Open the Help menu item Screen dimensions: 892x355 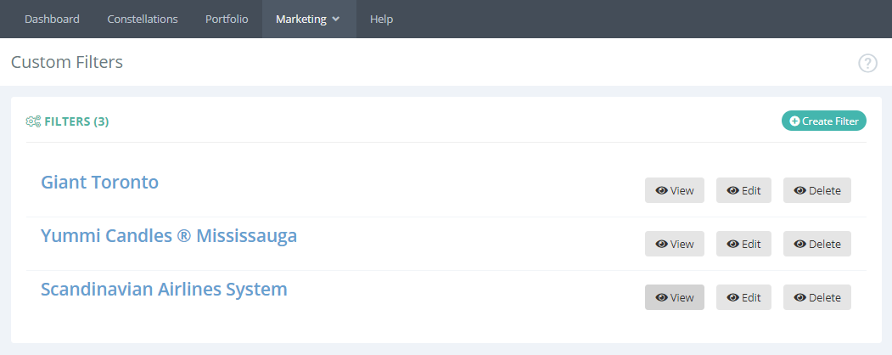coord(381,19)
